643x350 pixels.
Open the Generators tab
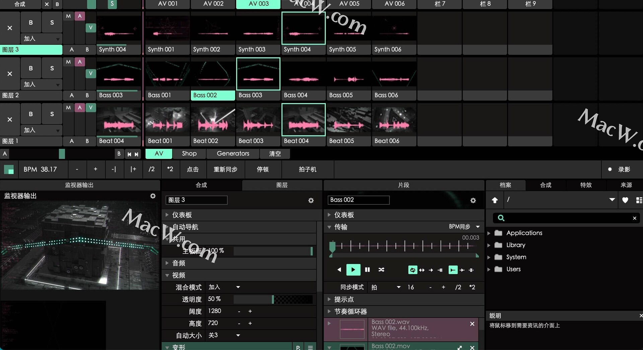(x=233, y=154)
